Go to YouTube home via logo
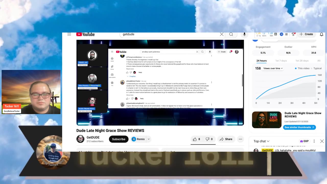This screenshot has height=184, width=327. click(85, 34)
